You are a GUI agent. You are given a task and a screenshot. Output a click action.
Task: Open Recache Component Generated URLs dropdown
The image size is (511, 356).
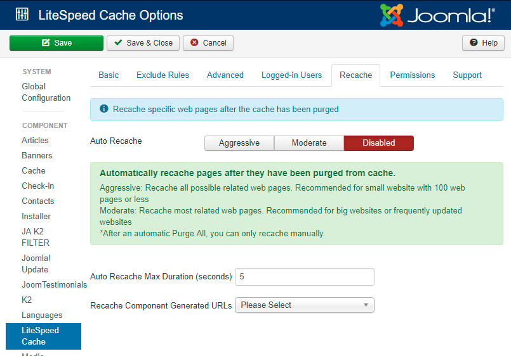tap(305, 305)
